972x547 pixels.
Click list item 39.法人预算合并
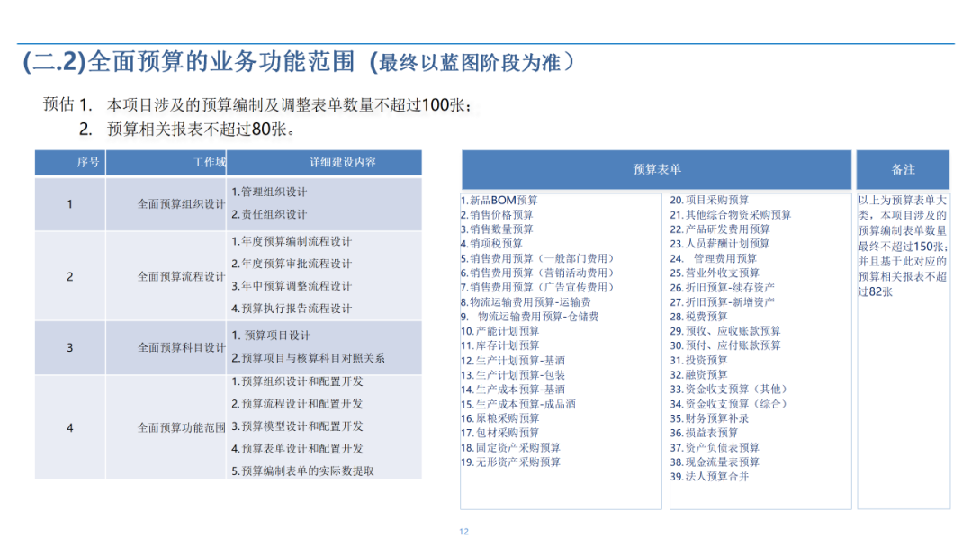pos(709,477)
